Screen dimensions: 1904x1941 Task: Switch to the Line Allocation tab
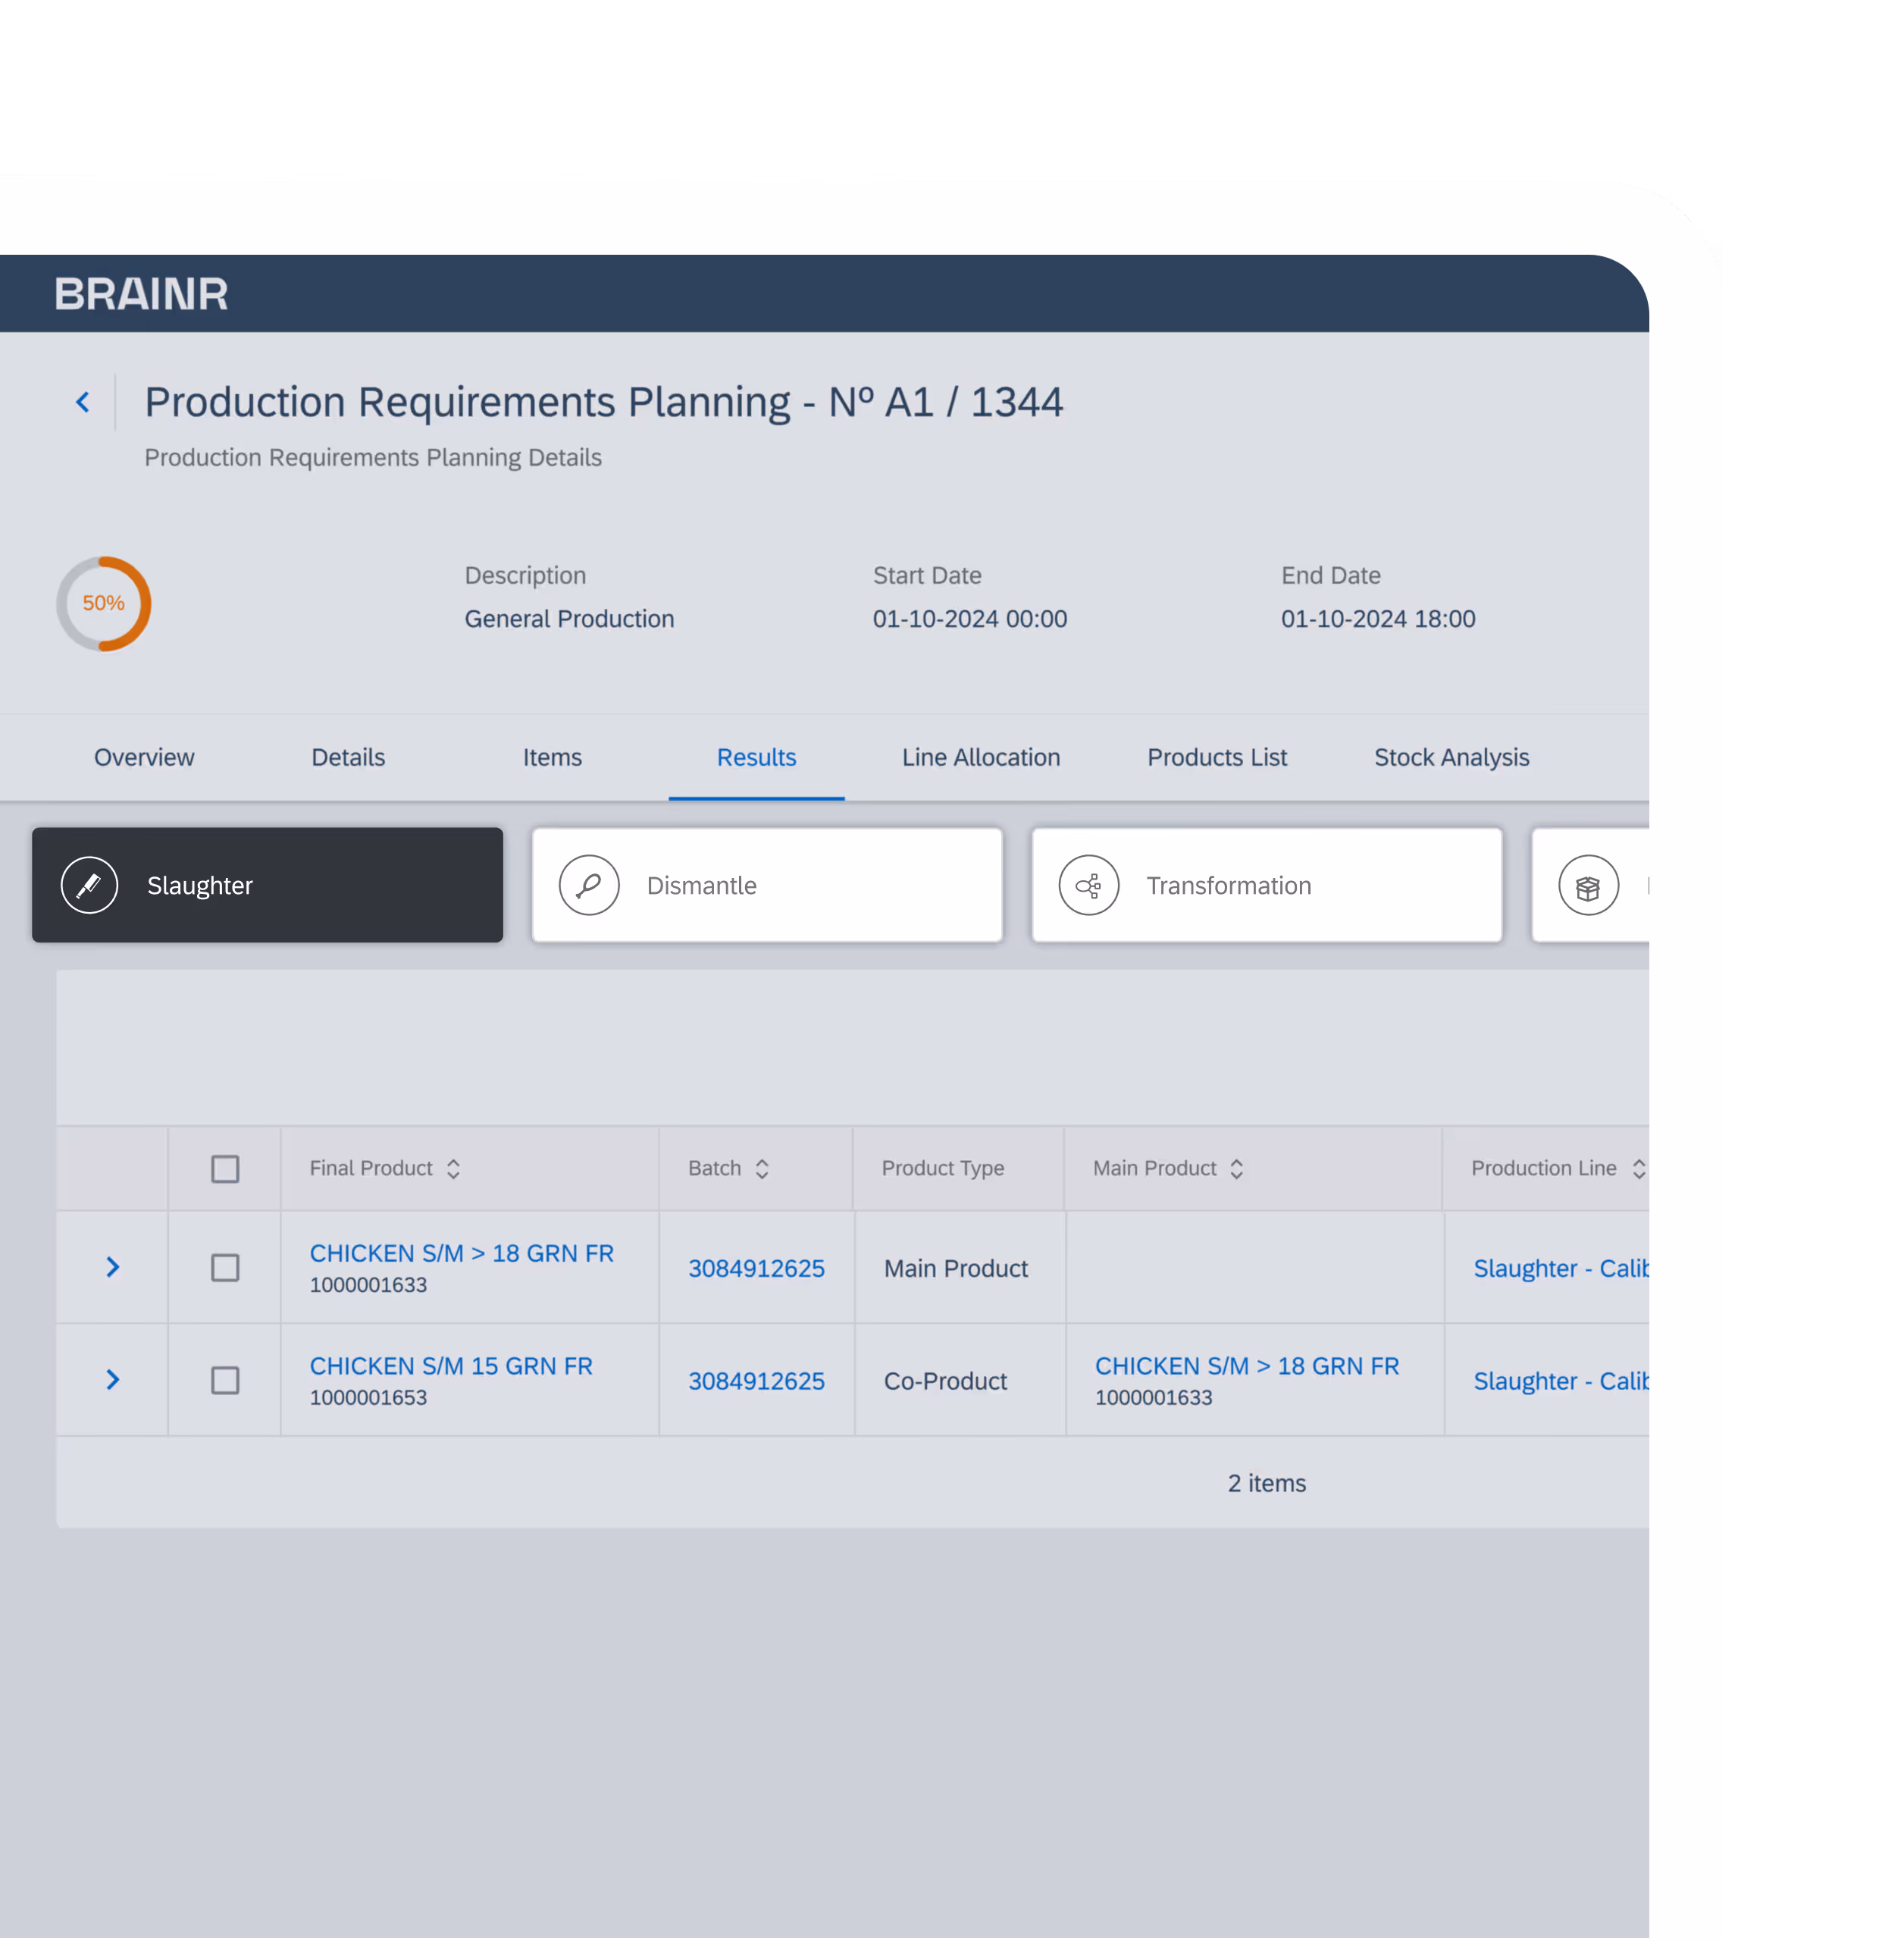point(980,757)
